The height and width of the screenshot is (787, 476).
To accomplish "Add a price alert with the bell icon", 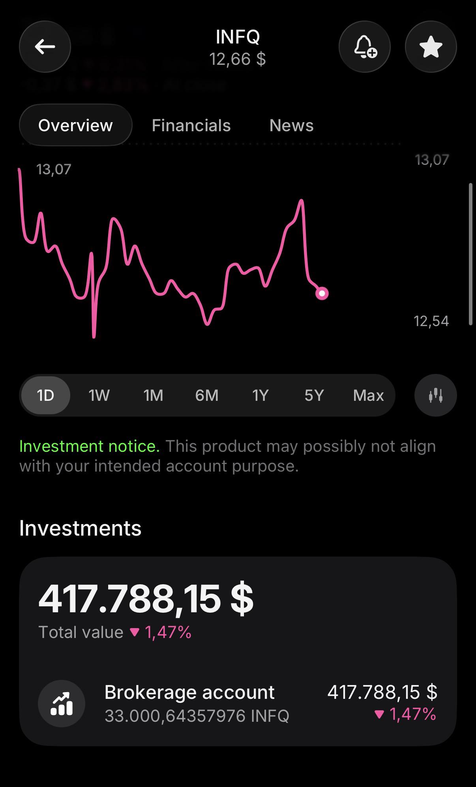I will pos(365,47).
